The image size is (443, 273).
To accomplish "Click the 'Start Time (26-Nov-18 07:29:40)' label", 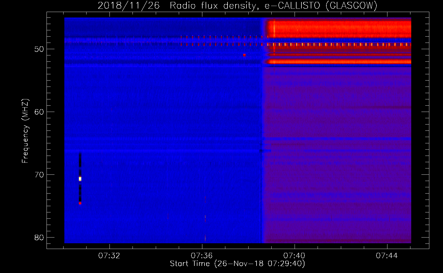I will tap(237, 264).
